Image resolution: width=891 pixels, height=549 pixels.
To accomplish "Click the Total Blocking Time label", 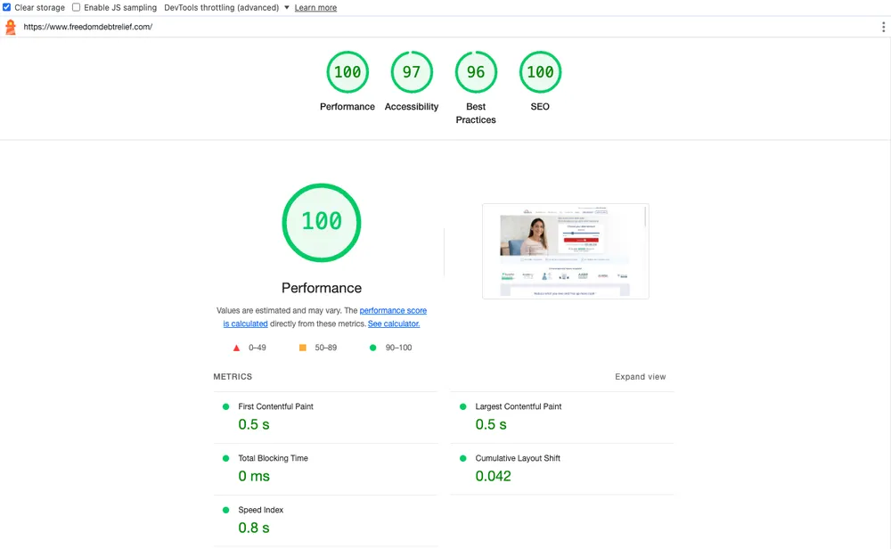I will (x=273, y=458).
